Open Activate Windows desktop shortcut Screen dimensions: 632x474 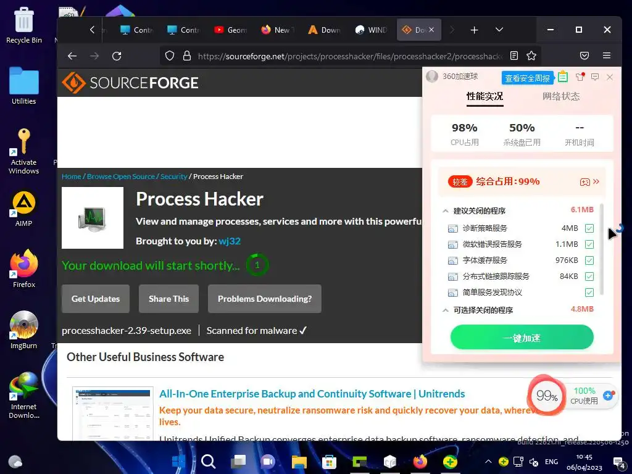[24, 151]
